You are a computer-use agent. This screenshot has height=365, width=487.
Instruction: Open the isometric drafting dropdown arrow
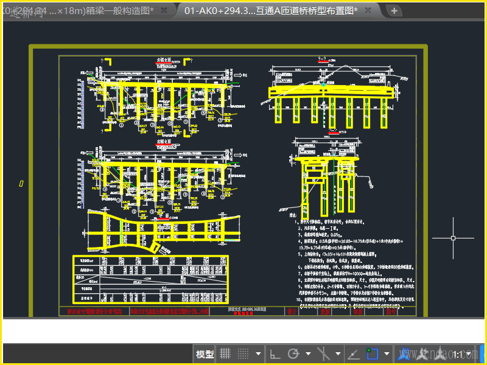[x=337, y=353]
